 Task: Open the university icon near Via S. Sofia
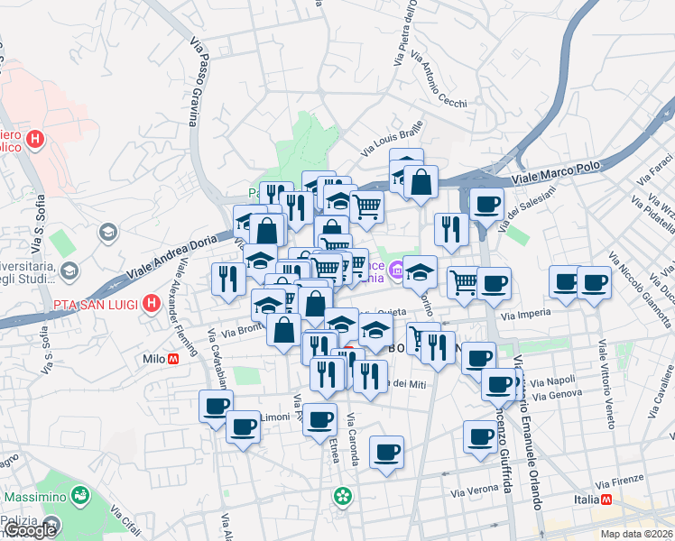pyautogui.click(x=108, y=233)
